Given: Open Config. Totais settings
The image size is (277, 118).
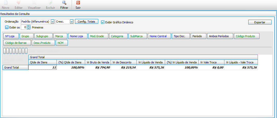Looking at the screenshot, I should coord(87,22).
